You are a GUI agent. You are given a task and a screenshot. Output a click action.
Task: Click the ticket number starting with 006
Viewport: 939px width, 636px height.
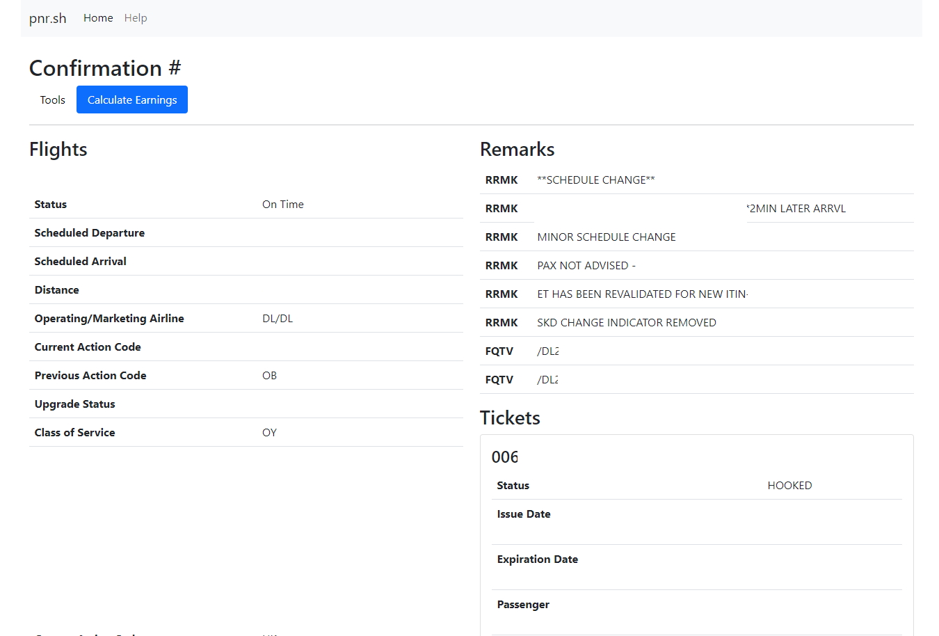[x=504, y=457]
